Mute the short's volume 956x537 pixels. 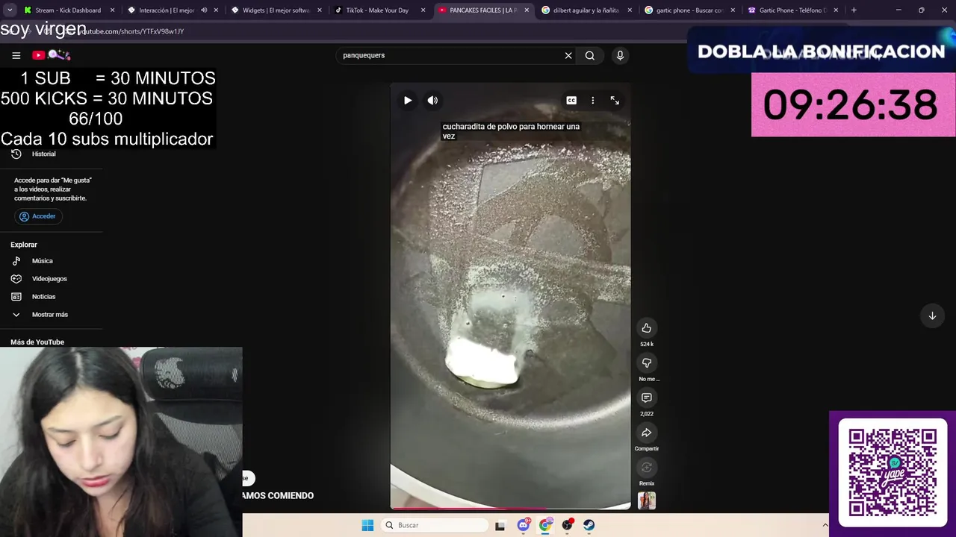[432, 100]
